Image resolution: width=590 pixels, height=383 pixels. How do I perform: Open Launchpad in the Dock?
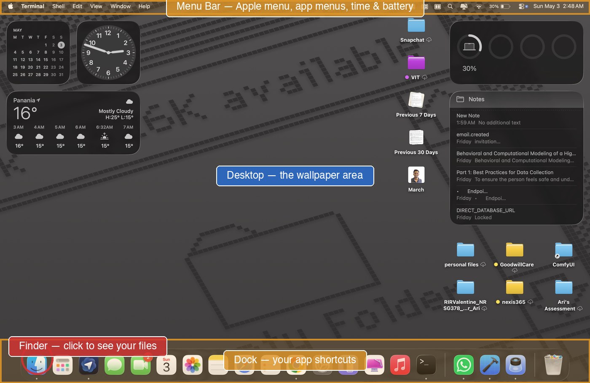62,365
